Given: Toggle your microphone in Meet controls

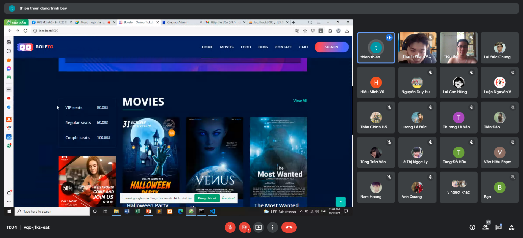Looking at the screenshot, I should (230, 227).
